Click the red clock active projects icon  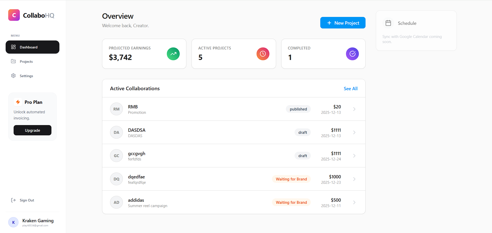(x=263, y=54)
